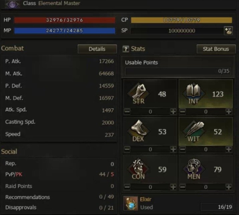This screenshot has height=215, width=239.
Task: Add a point to MEN
Action: [229, 187]
